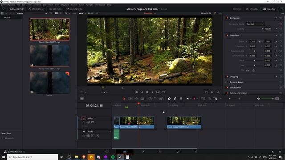This screenshot has width=285, height=160.
Task: Open the flag color dropdown arrow
Action: [190, 99]
